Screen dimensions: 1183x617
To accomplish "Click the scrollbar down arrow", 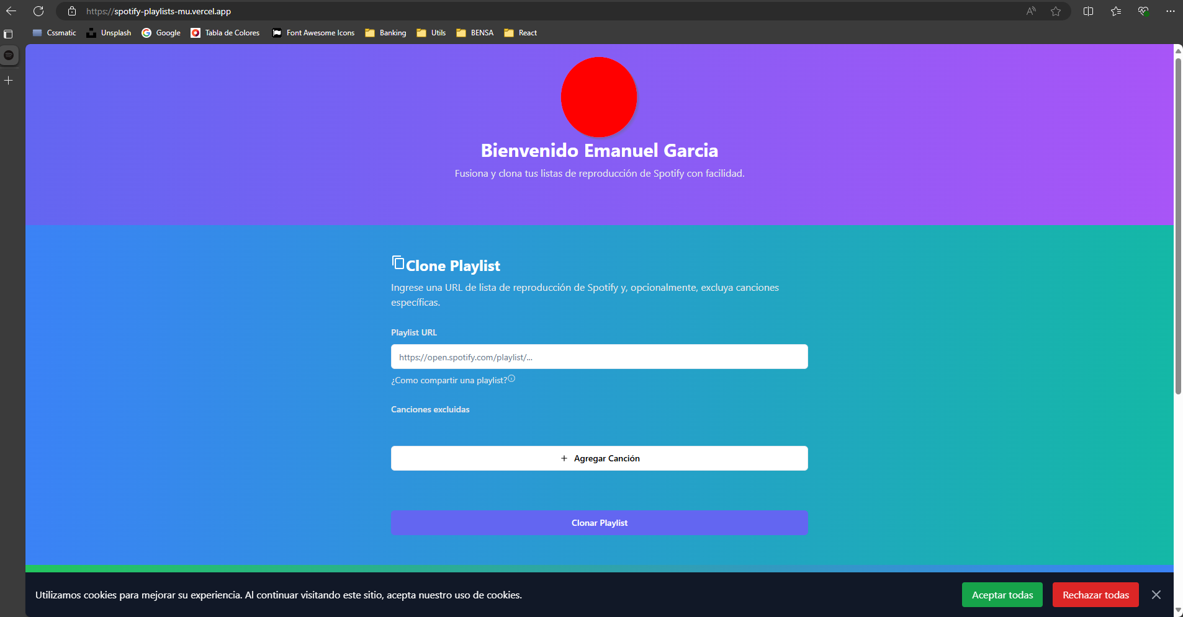I will click(x=1178, y=610).
